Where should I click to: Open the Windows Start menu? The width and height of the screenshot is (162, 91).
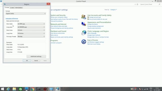click(2, 89)
